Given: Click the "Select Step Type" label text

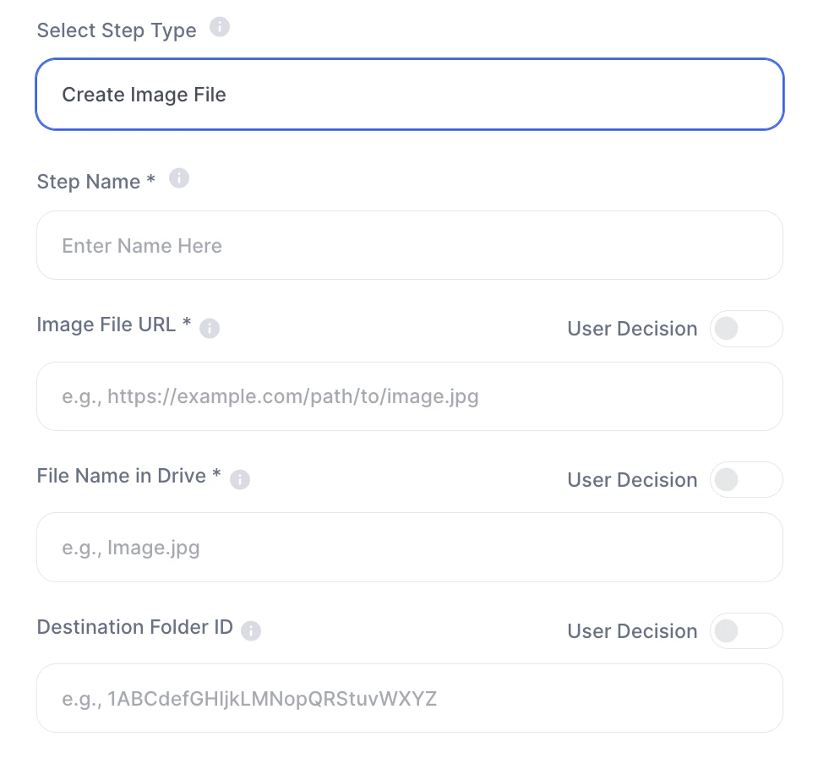Looking at the screenshot, I should point(117,30).
